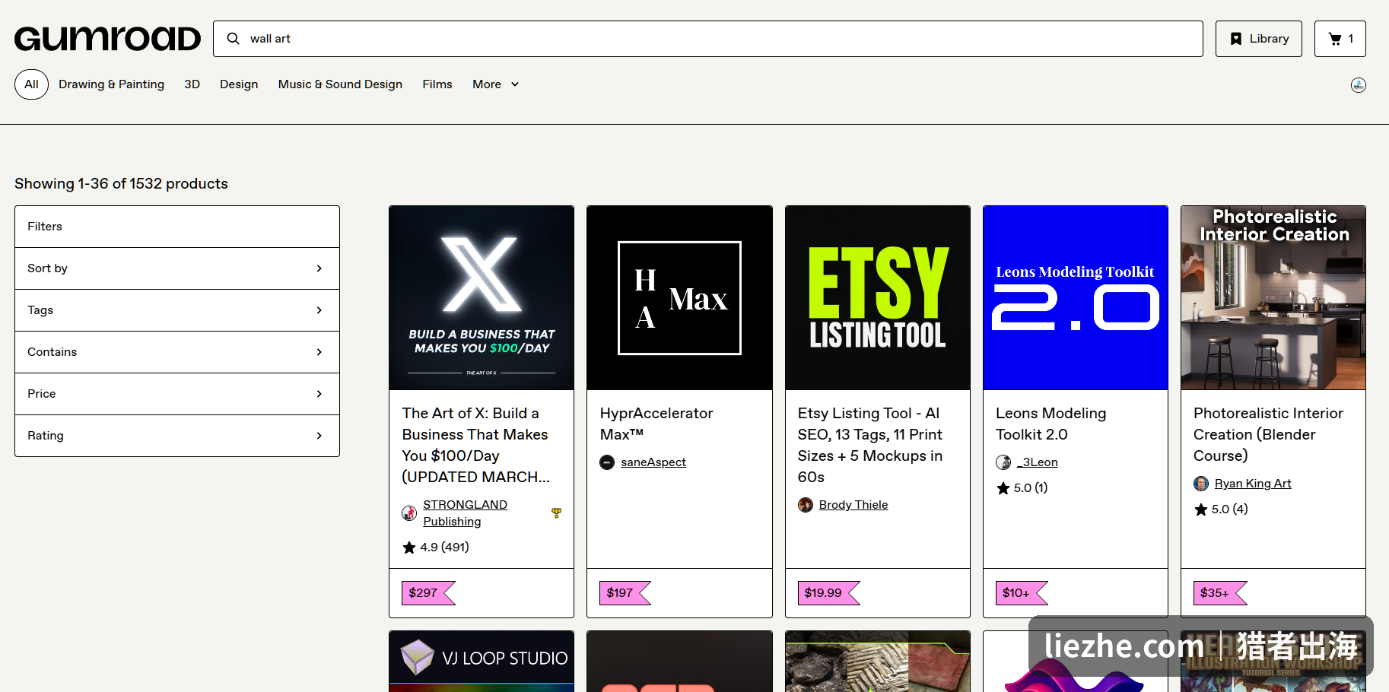Click trophy badge on STRONGLAND card
This screenshot has width=1389, height=692.
click(x=557, y=513)
